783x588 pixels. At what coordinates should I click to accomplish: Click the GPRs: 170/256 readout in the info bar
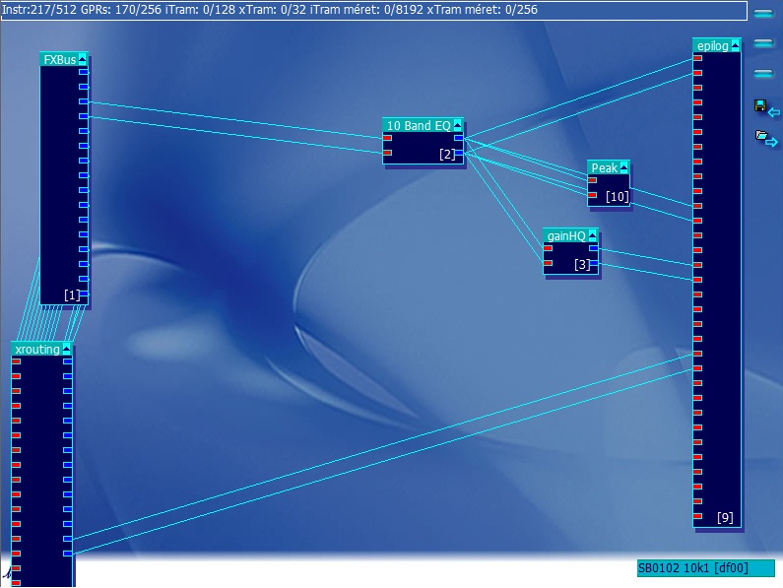(121, 10)
